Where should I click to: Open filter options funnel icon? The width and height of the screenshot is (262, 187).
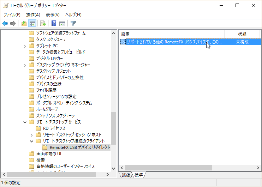pos(73,24)
